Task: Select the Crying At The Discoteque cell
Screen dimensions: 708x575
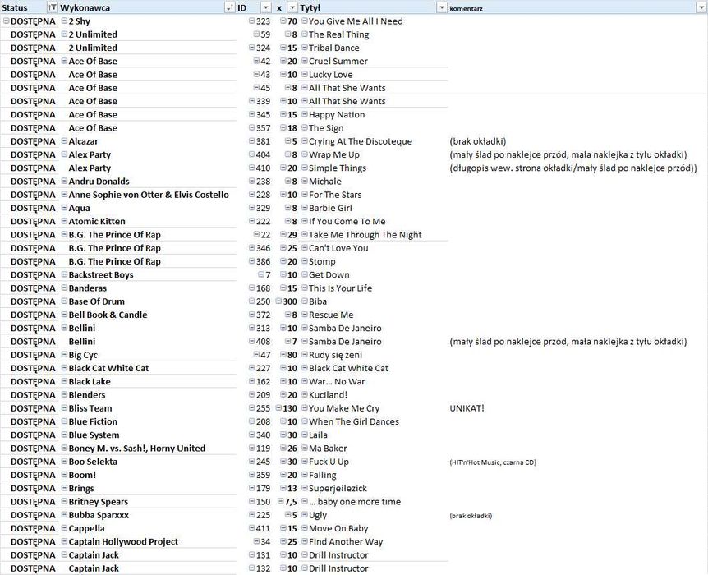Action: (x=361, y=141)
